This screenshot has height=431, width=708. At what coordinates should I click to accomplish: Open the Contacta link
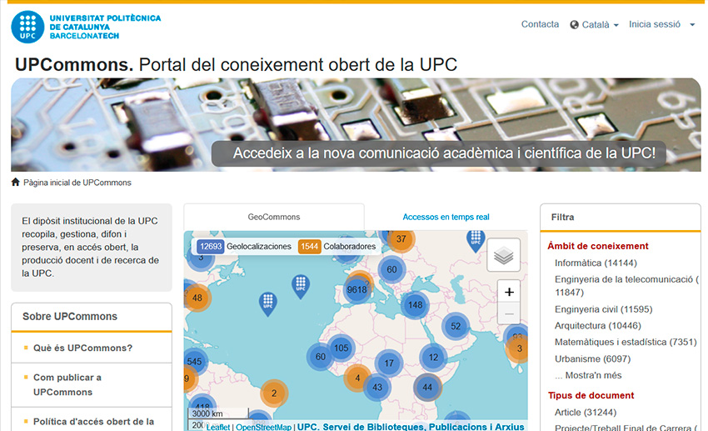click(x=540, y=24)
